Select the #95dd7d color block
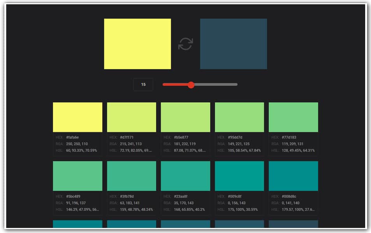Viewport: 371px width, 233px height. [x=239, y=116]
